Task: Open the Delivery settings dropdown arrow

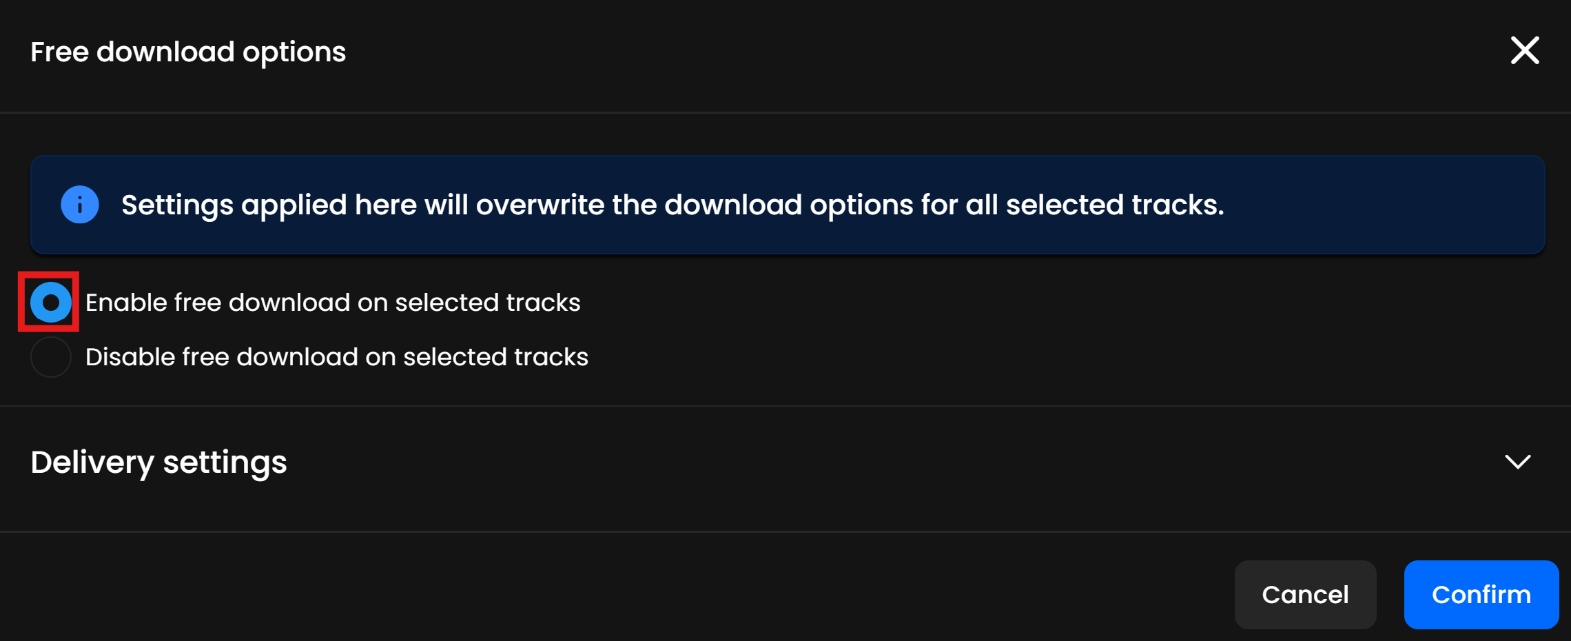Action: point(1517,462)
